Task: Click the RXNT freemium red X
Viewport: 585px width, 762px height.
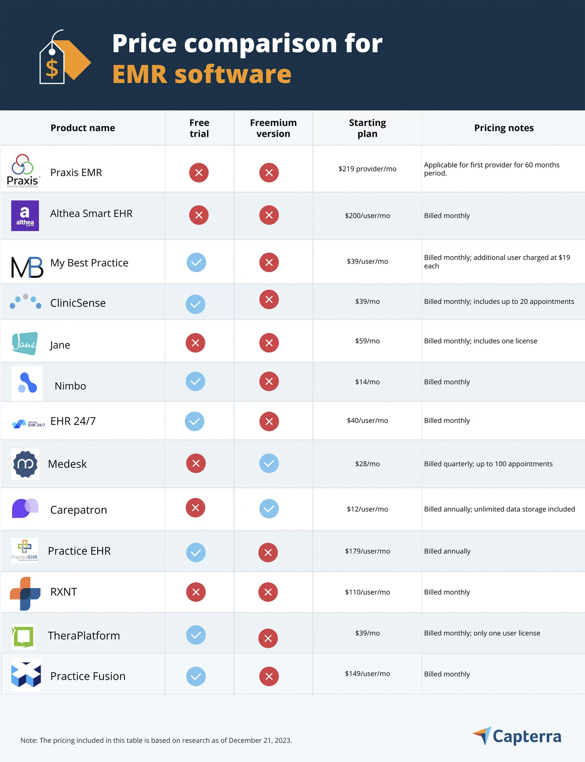Action: (268, 592)
